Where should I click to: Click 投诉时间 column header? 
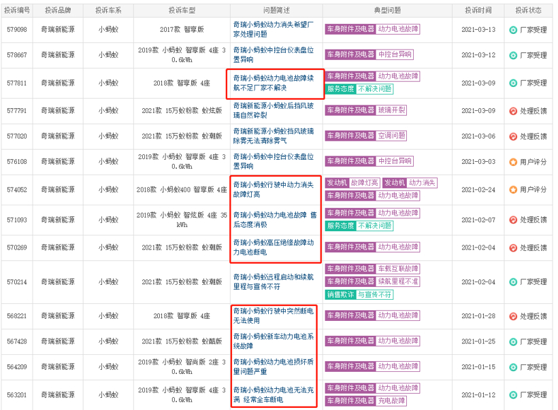pos(478,11)
